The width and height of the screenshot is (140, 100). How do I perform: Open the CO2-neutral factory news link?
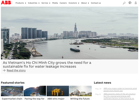[x=119, y=96]
